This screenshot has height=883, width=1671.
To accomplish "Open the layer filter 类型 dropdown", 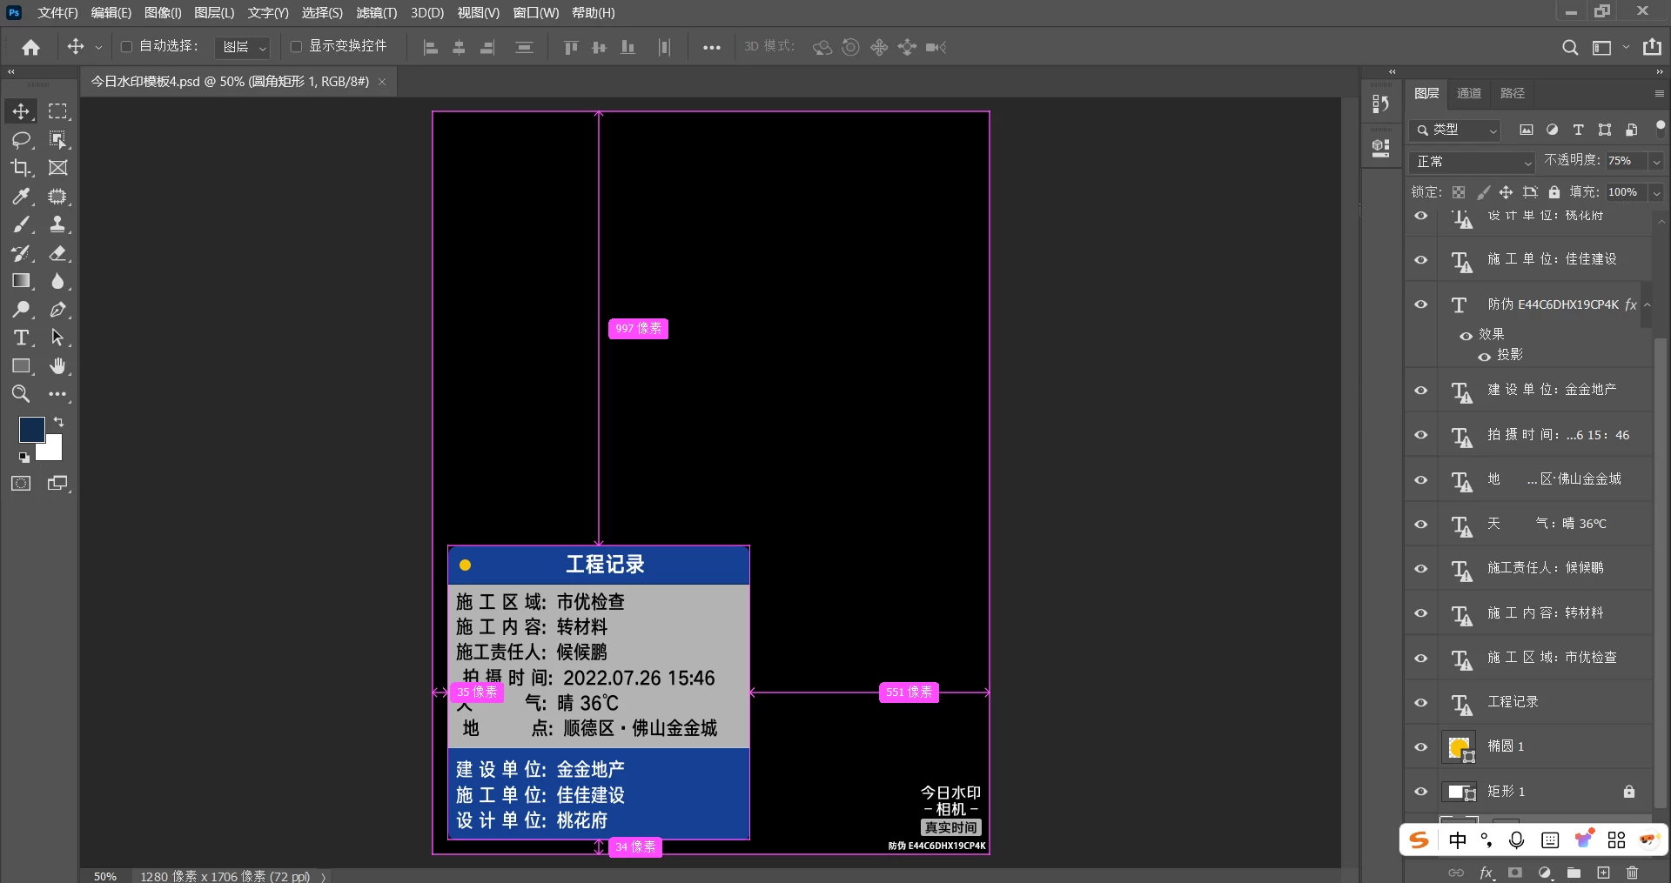I will pyautogui.click(x=1454, y=130).
